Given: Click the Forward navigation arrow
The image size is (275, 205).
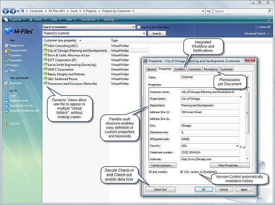Looking at the screenshot, I should [13, 11].
